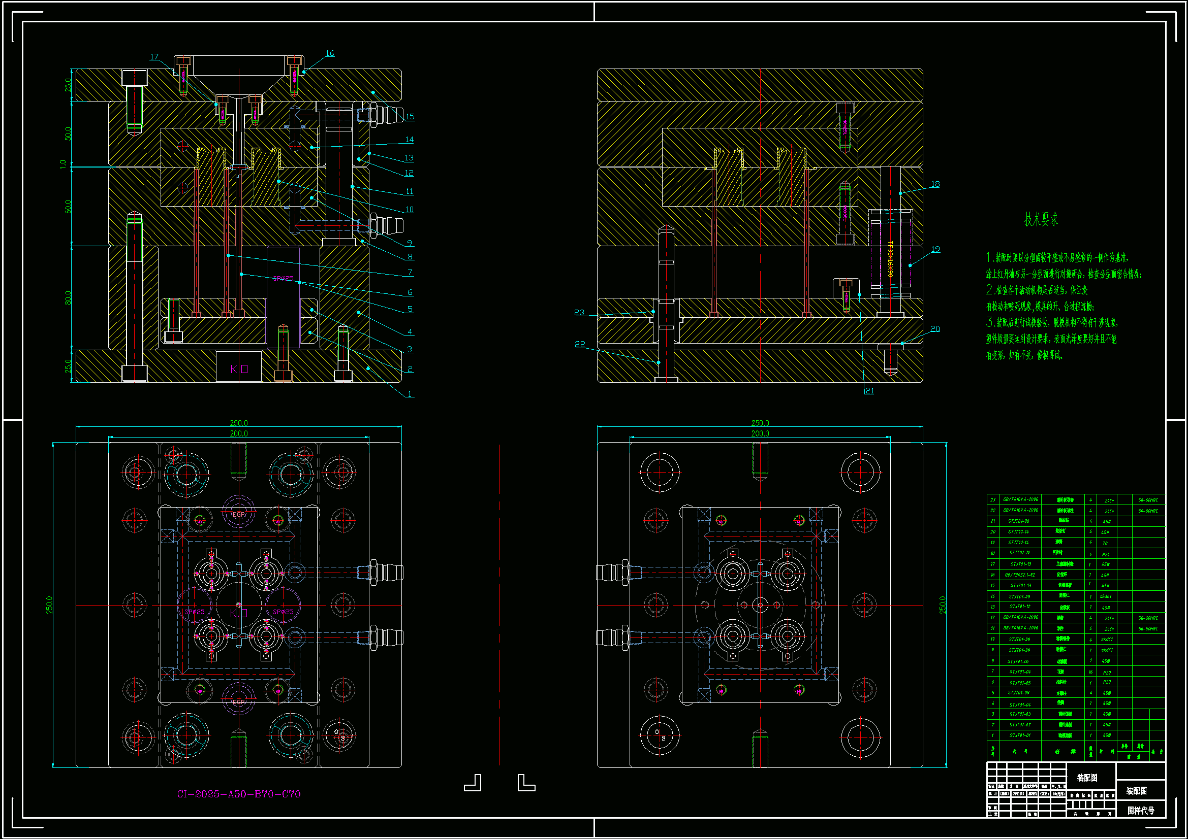Select the 60.0 vertical dimension text
The image size is (1188, 839).
tap(68, 207)
